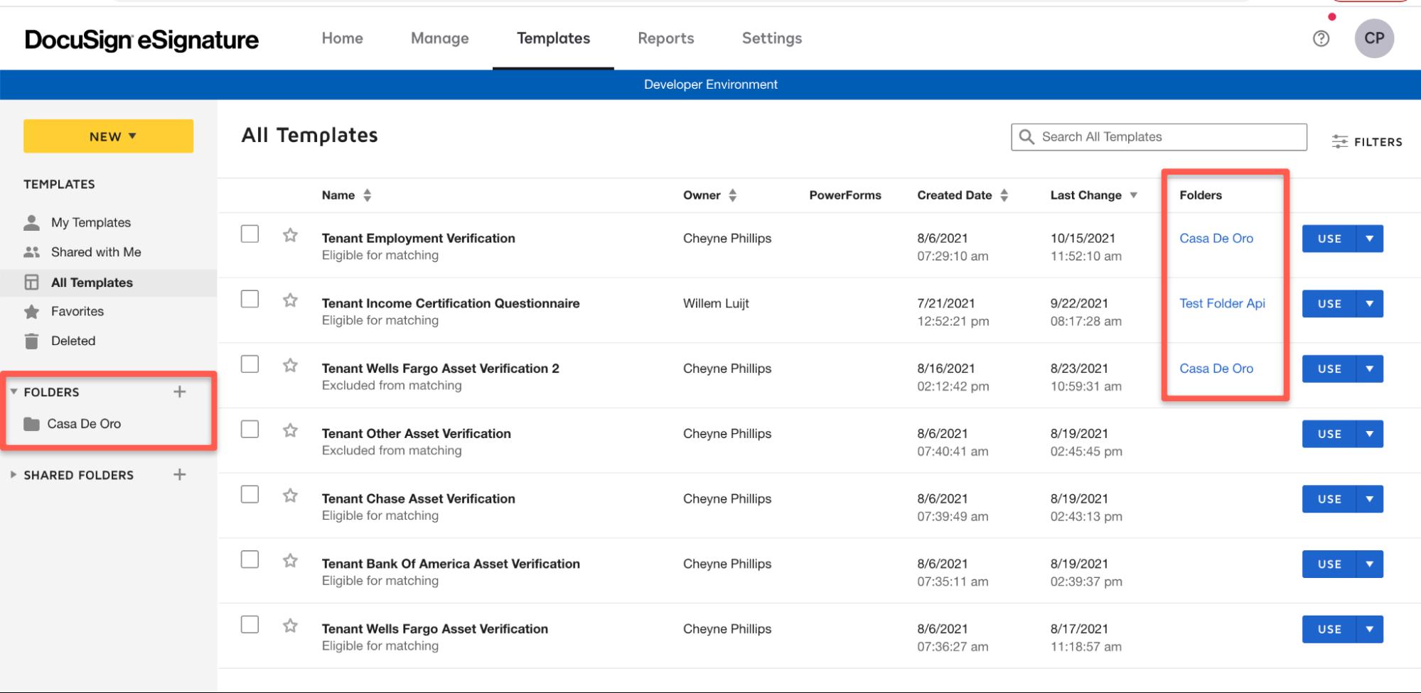Screen dimensions: 1421x693
Task: Add a shared folder with plus icon
Action: point(180,475)
